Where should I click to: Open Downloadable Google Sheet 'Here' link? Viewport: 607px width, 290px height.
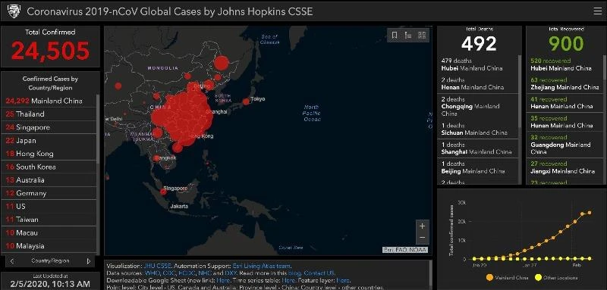(x=223, y=280)
